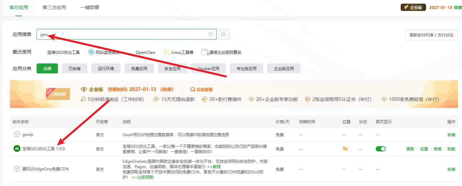
Task: Click the geoip cube icon
Action: (x=17, y=135)
